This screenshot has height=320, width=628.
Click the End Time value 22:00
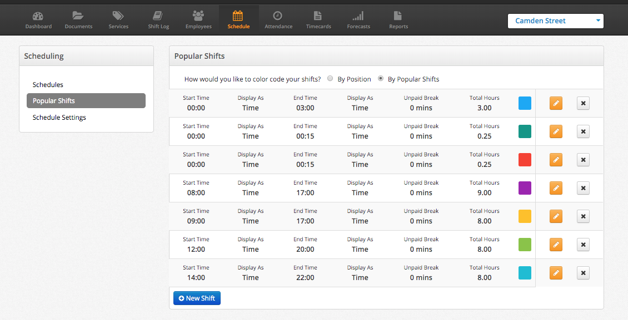tap(305, 278)
